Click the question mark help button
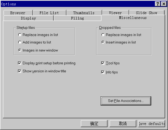 pos(158,4)
